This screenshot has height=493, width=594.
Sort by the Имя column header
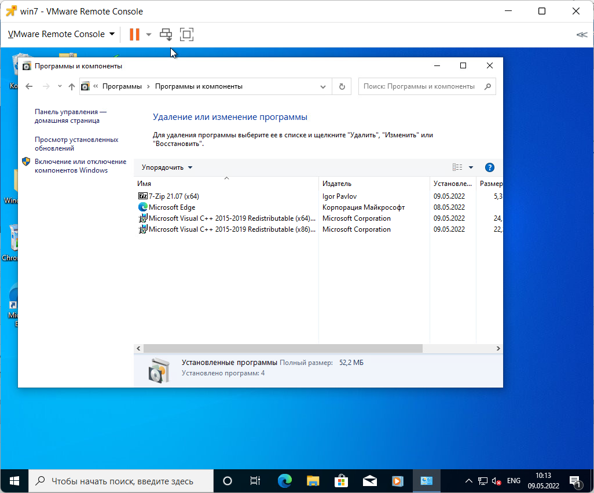(x=226, y=184)
